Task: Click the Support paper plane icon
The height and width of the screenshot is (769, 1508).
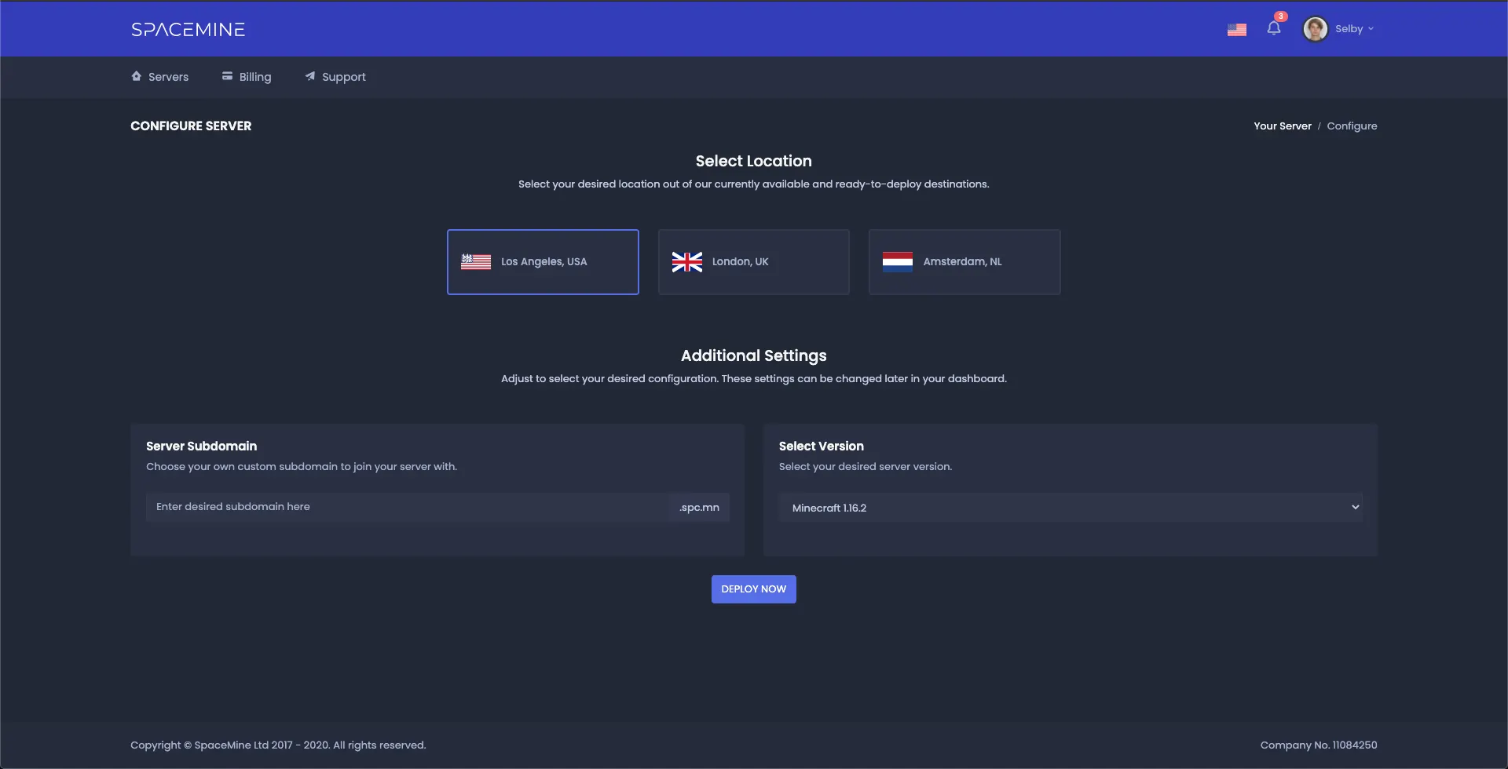Action: click(x=310, y=76)
